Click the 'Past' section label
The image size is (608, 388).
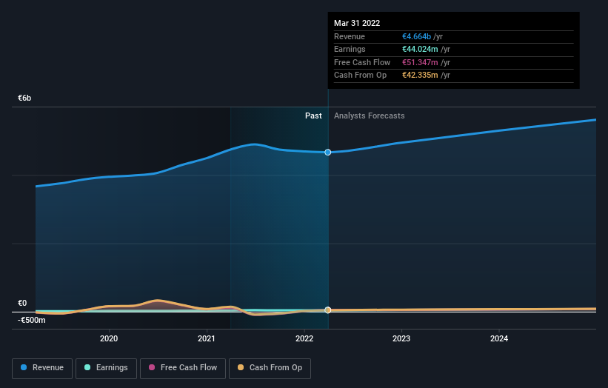313,116
